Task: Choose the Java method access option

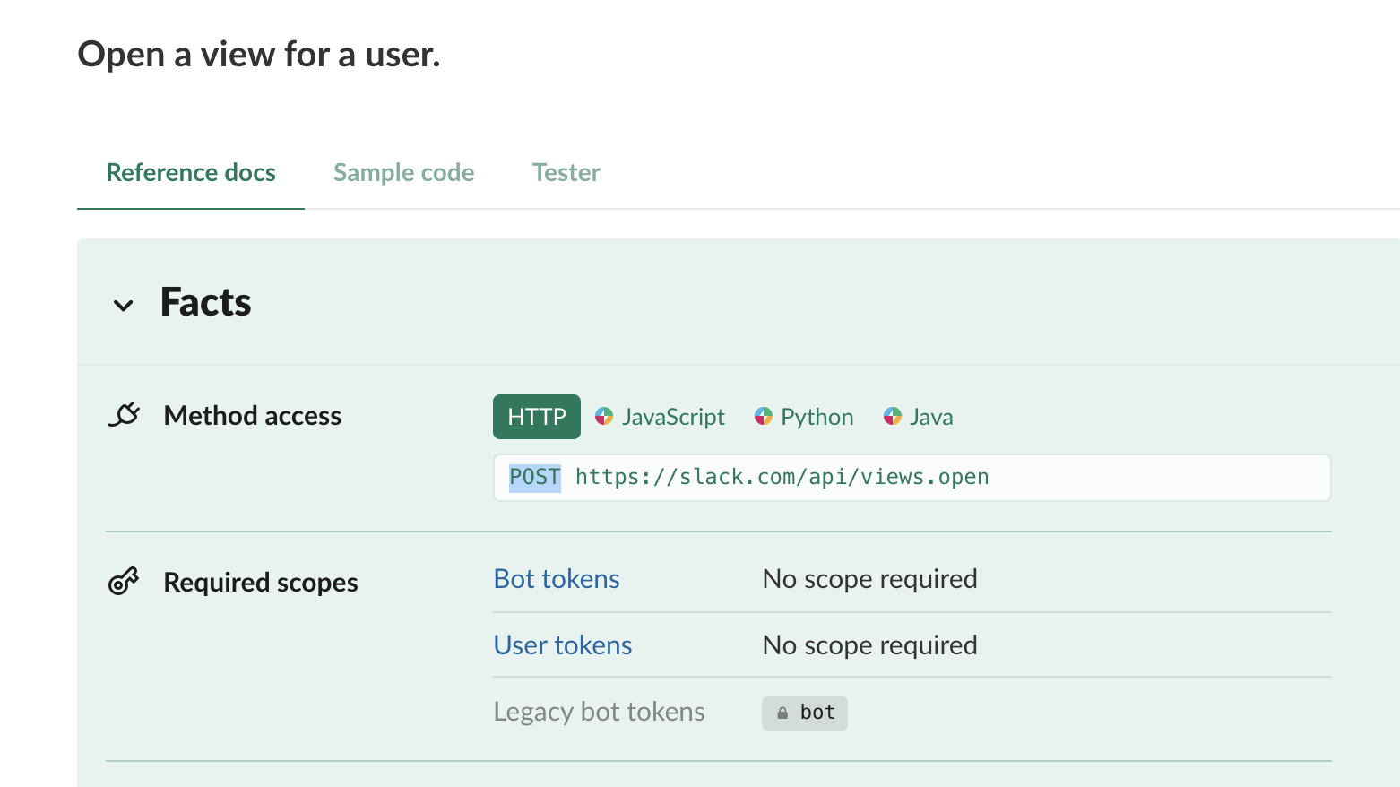Action: coord(931,417)
